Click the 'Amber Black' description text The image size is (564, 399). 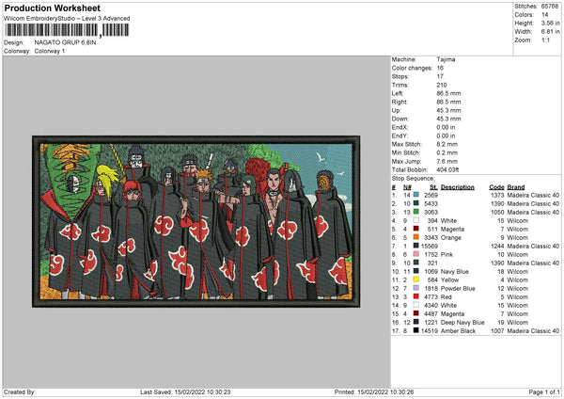click(459, 330)
